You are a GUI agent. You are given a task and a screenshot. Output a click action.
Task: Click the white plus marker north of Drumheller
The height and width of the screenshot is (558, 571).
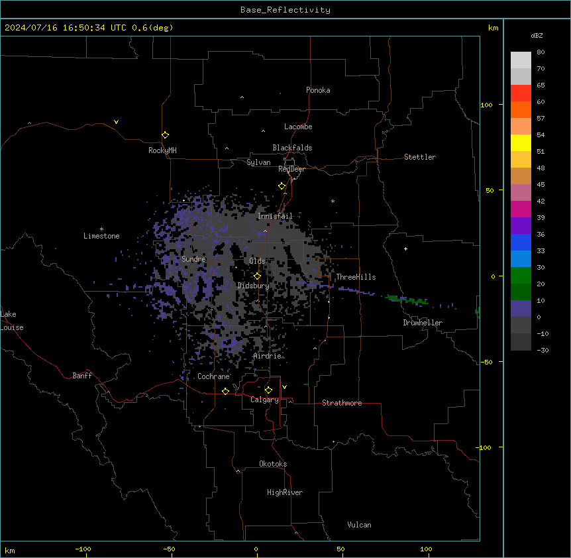point(405,249)
